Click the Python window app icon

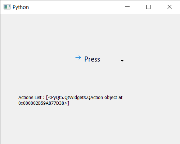(7, 7)
